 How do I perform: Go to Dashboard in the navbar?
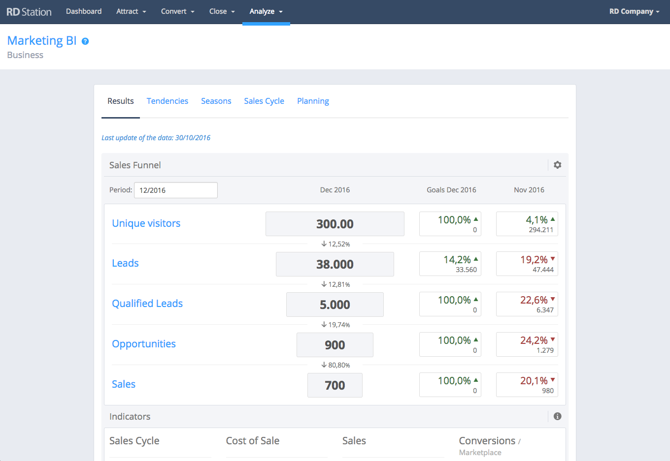point(84,12)
